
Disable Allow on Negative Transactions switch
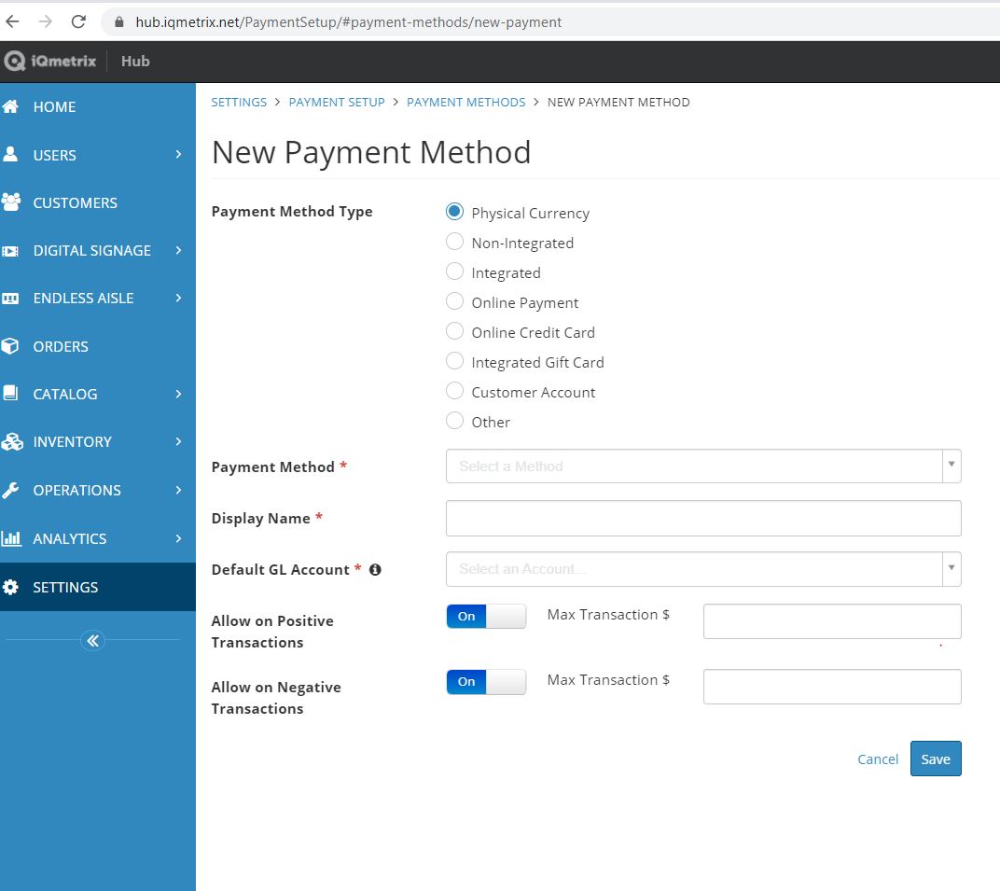(x=486, y=682)
